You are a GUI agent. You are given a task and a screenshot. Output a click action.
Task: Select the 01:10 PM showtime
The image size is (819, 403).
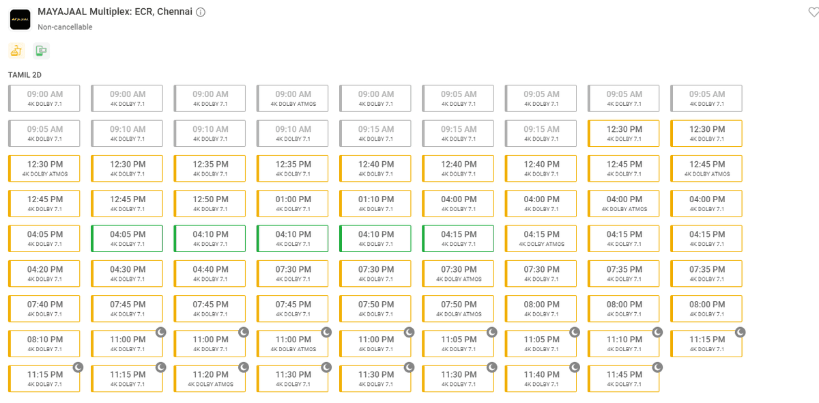pos(375,204)
